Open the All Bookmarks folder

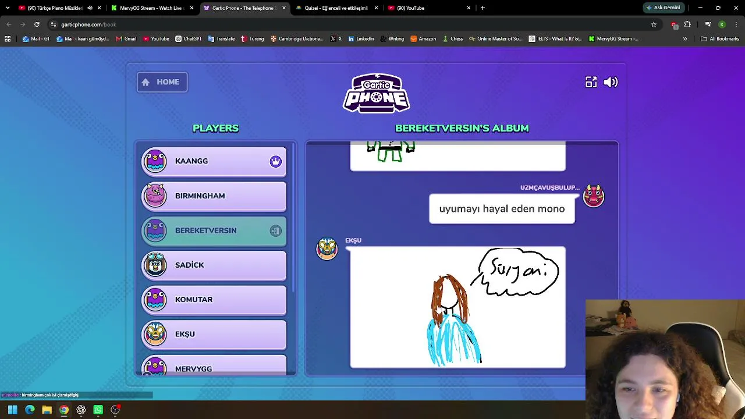tap(720, 39)
